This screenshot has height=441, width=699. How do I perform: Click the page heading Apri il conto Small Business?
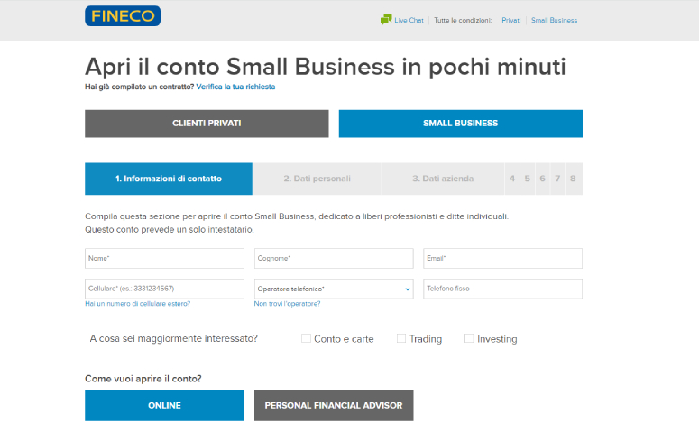[326, 67]
